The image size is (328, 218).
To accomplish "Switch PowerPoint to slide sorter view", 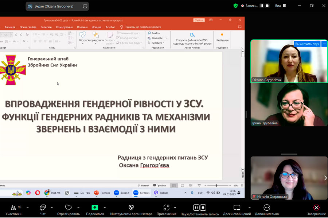I will (182, 185).
